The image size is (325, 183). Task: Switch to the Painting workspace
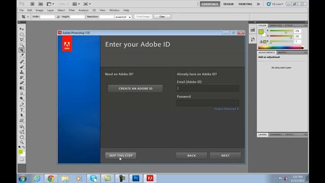point(245,4)
